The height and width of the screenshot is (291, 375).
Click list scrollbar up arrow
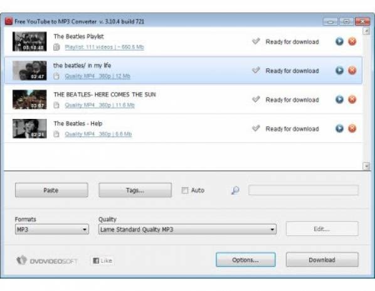(366, 31)
